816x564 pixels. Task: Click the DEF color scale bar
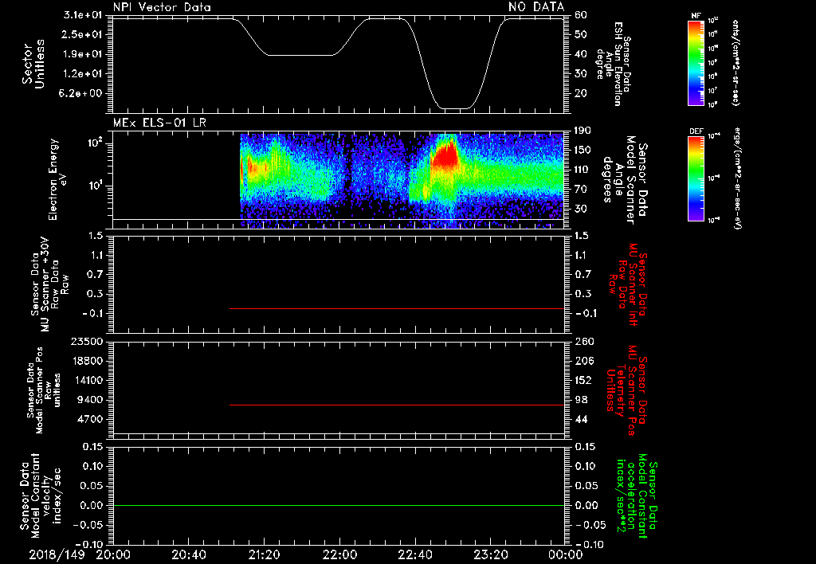coord(696,178)
